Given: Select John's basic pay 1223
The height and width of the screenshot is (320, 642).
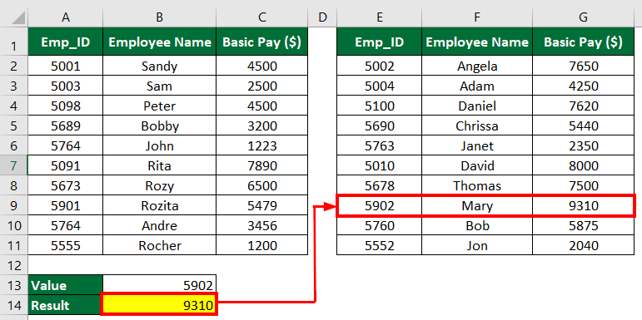Looking at the screenshot, I should pyautogui.click(x=262, y=146).
